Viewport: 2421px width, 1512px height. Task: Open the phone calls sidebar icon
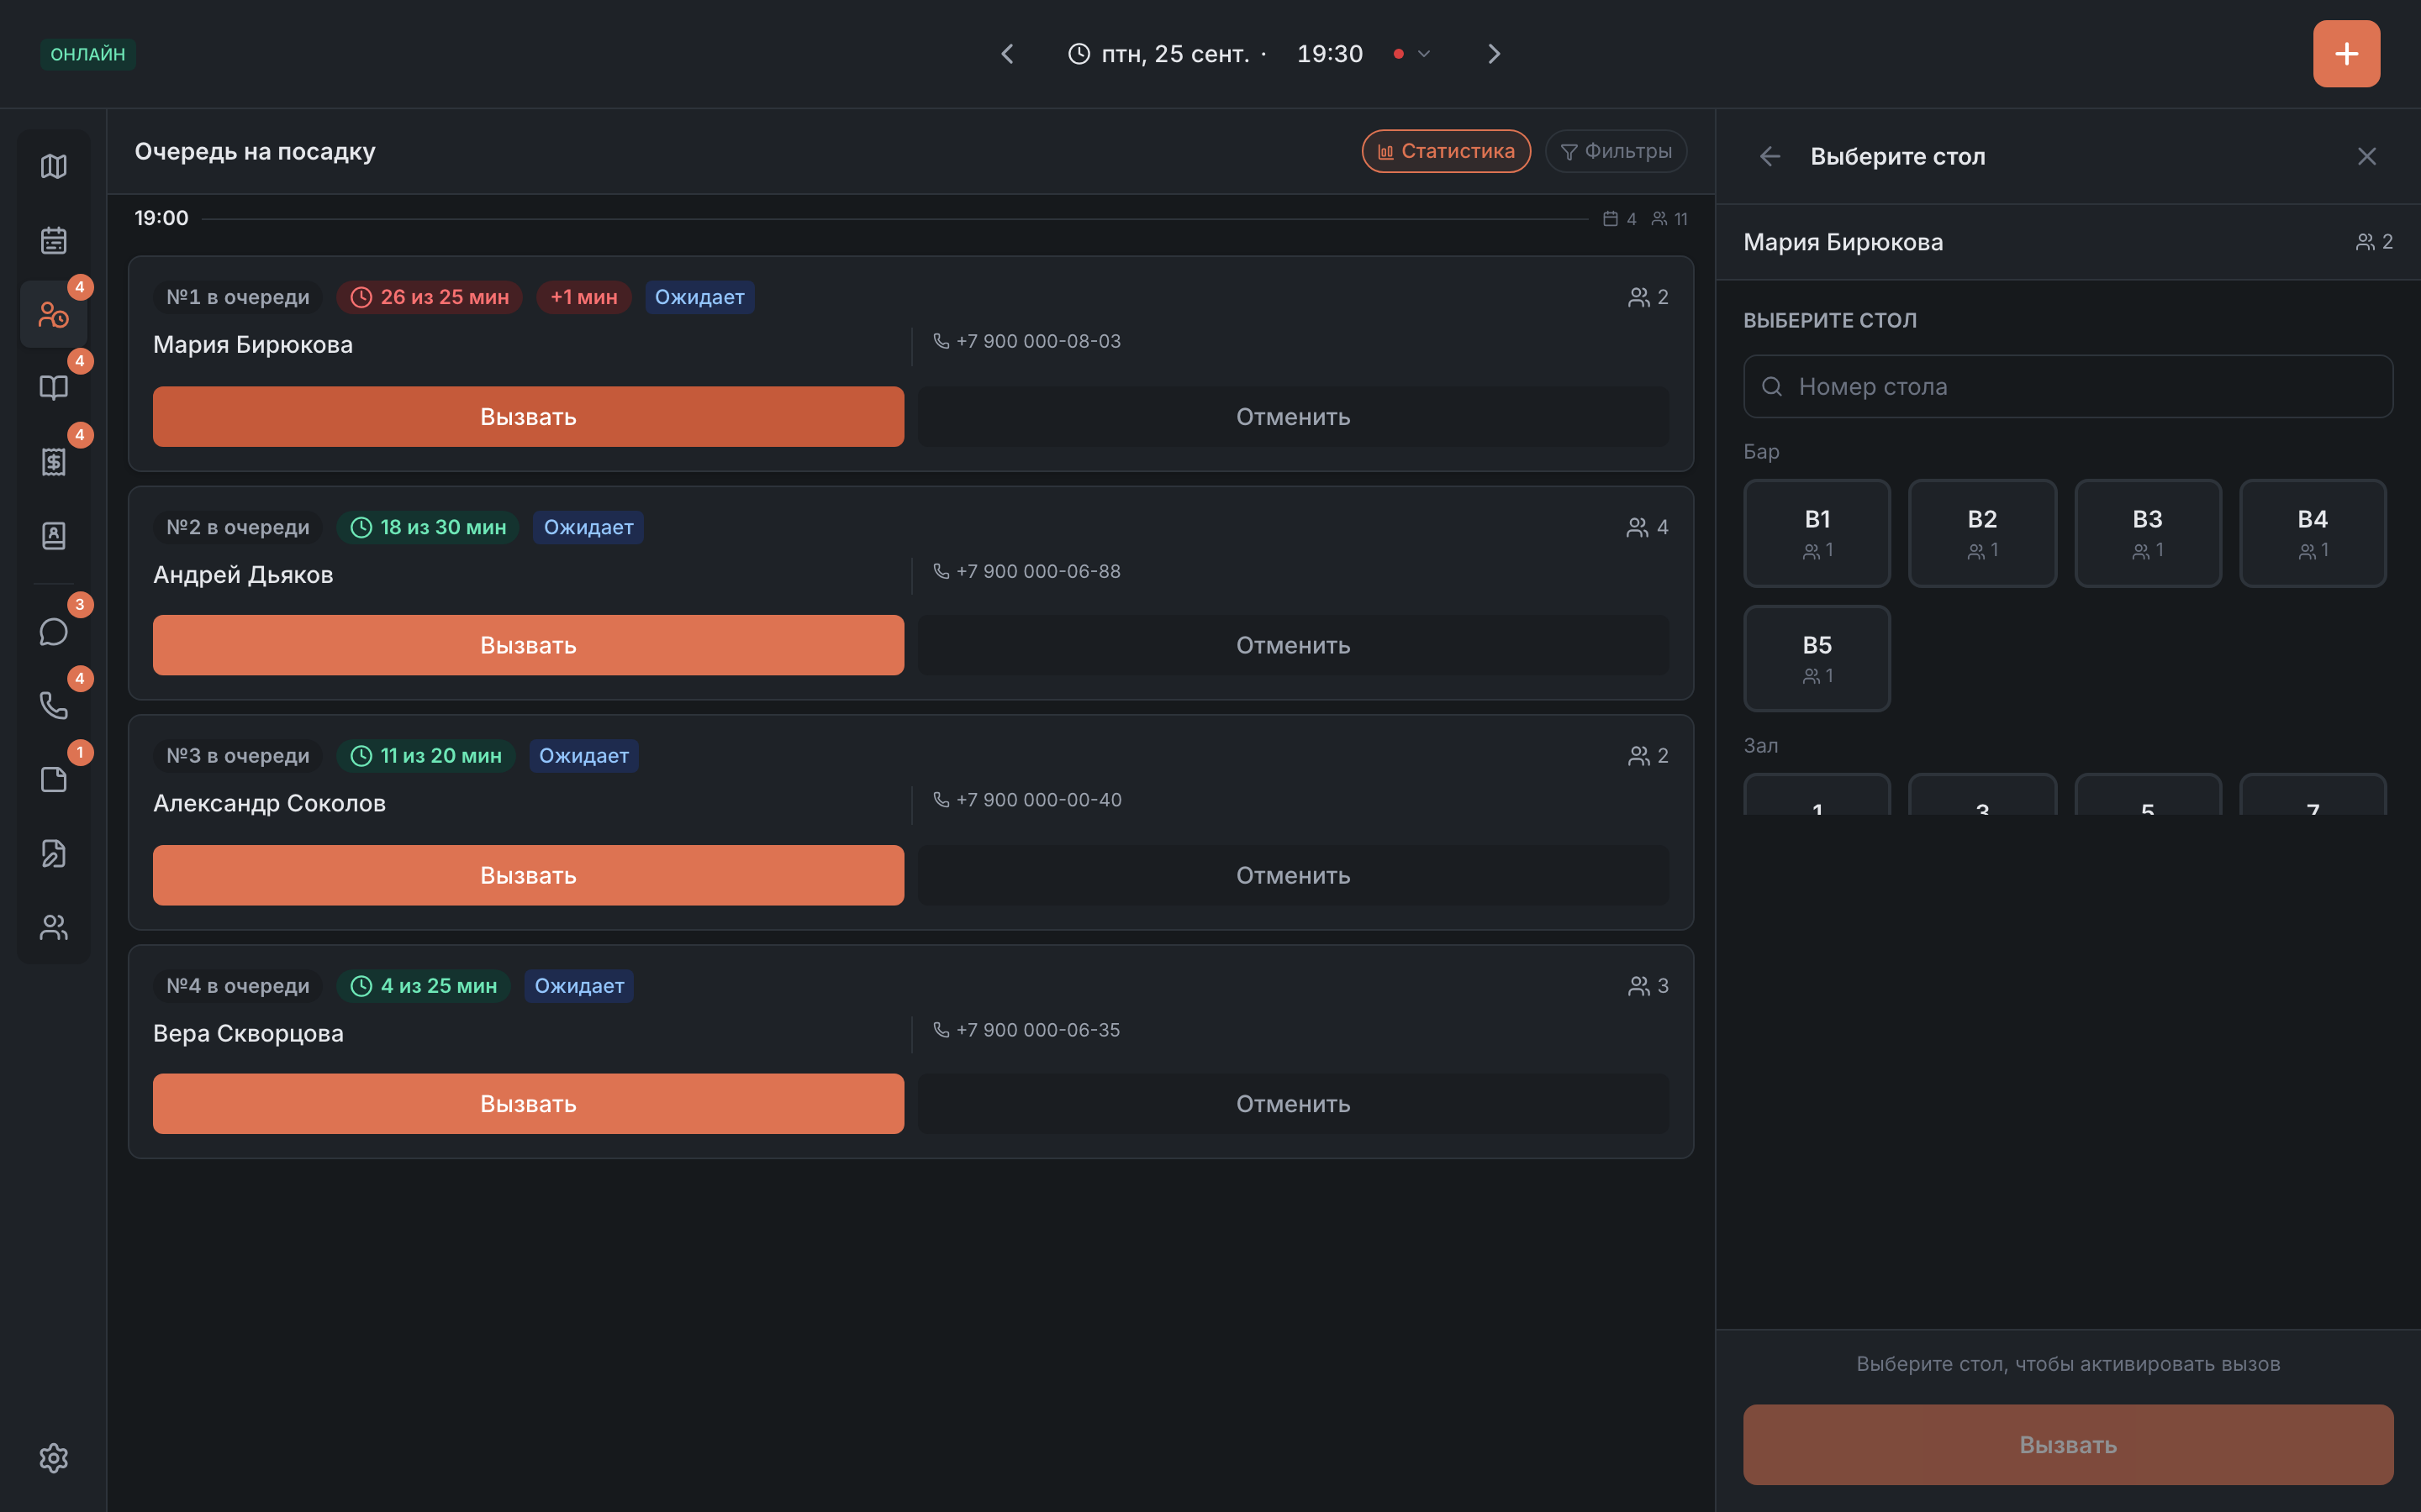(53, 706)
